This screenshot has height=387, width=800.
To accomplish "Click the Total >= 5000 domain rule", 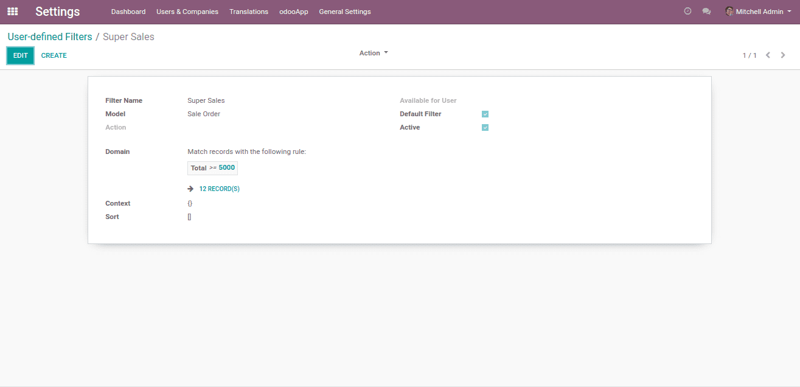I will point(212,168).
